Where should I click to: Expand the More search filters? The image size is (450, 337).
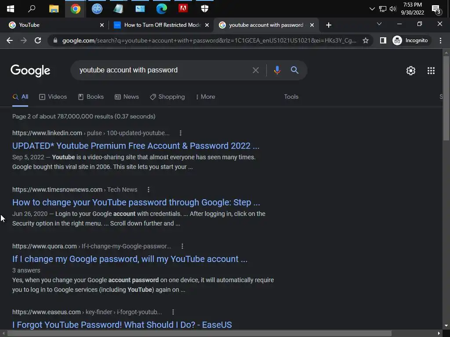coord(205,97)
